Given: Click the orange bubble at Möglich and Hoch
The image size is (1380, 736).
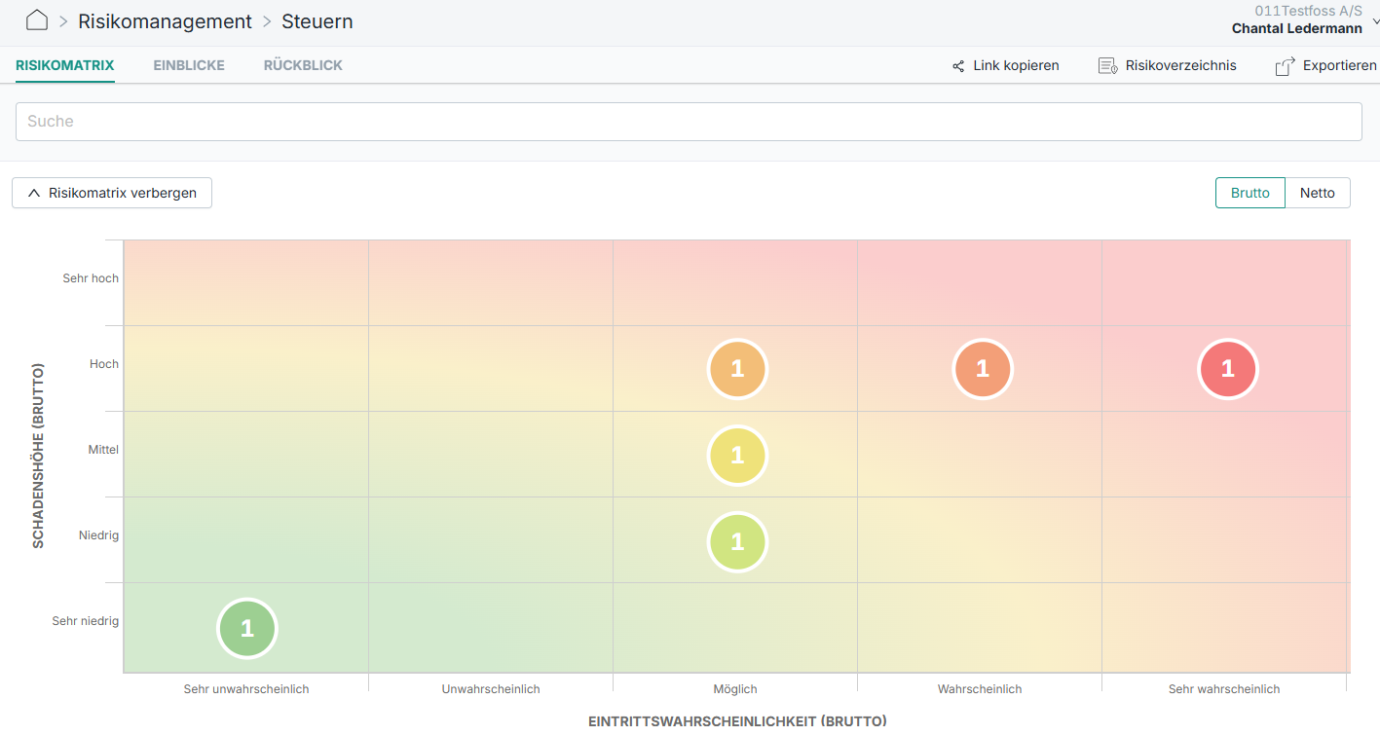Looking at the screenshot, I should (x=737, y=369).
